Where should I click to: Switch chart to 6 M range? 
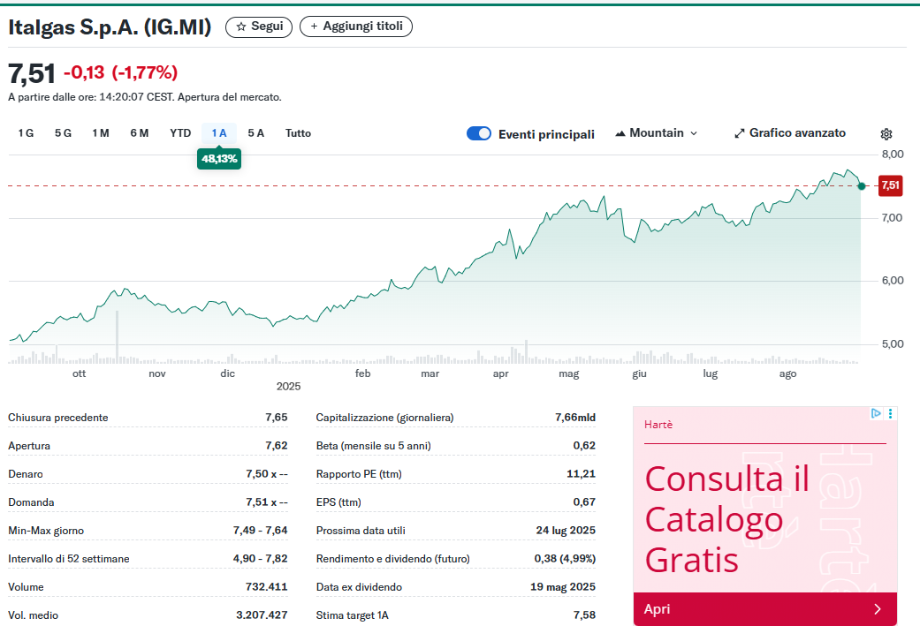pos(139,133)
